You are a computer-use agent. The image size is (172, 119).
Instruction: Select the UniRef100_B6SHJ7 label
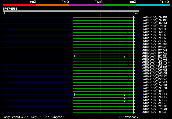(x=154, y=100)
